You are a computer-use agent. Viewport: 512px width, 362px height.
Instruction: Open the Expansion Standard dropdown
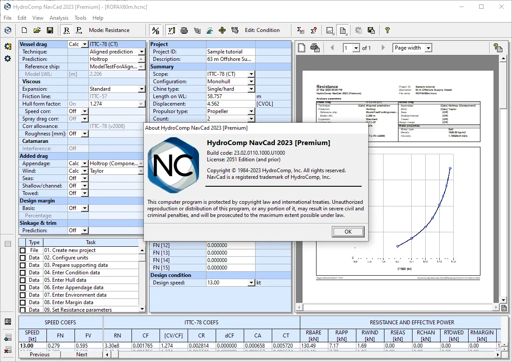(142, 89)
